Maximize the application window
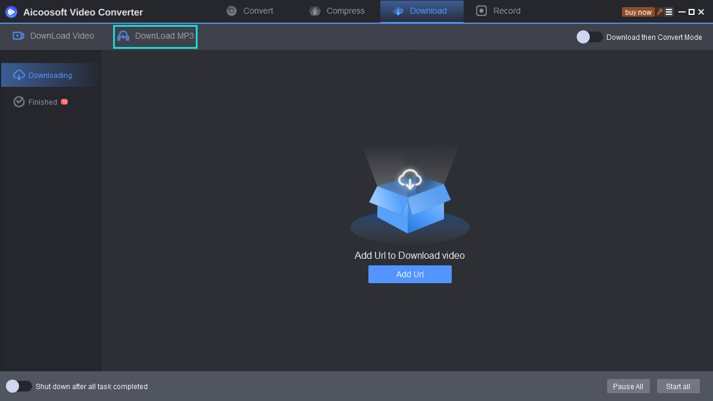The image size is (713, 401). (x=691, y=12)
